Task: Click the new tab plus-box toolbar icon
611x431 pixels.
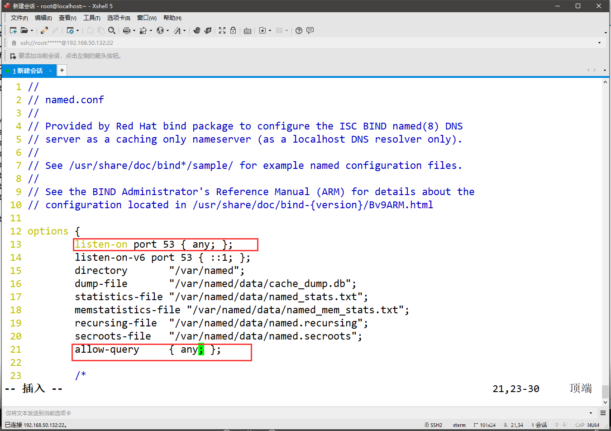Action: (263, 30)
